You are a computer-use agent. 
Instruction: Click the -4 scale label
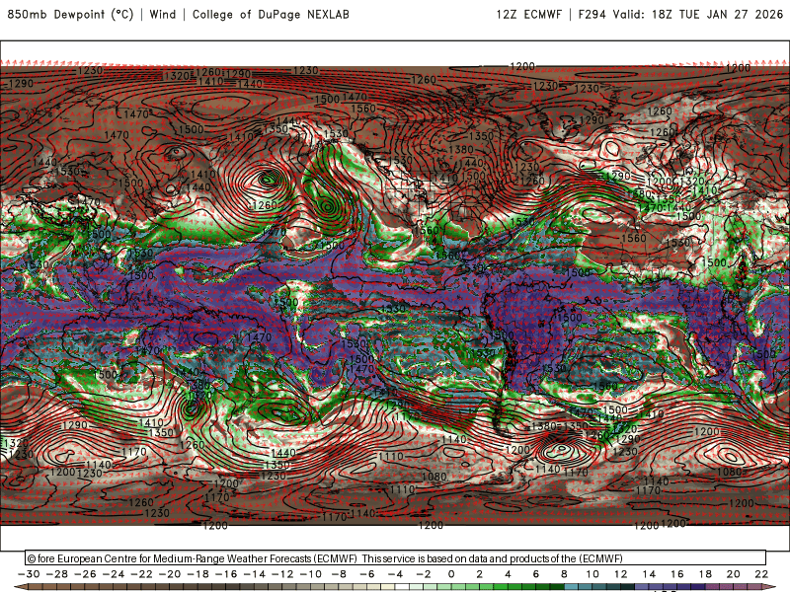click(396, 574)
